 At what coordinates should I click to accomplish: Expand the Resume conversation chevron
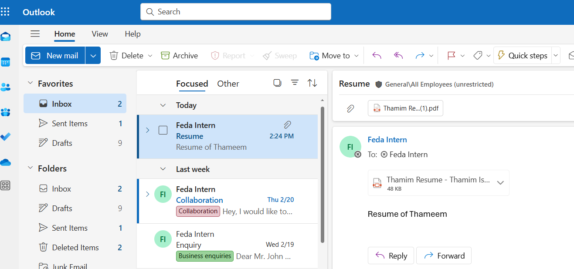pyautogui.click(x=147, y=130)
